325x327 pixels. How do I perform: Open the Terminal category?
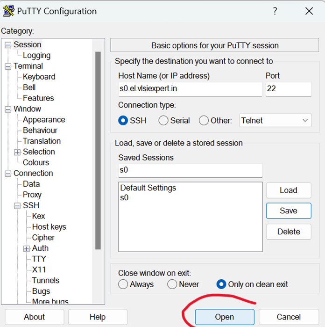tap(28, 66)
